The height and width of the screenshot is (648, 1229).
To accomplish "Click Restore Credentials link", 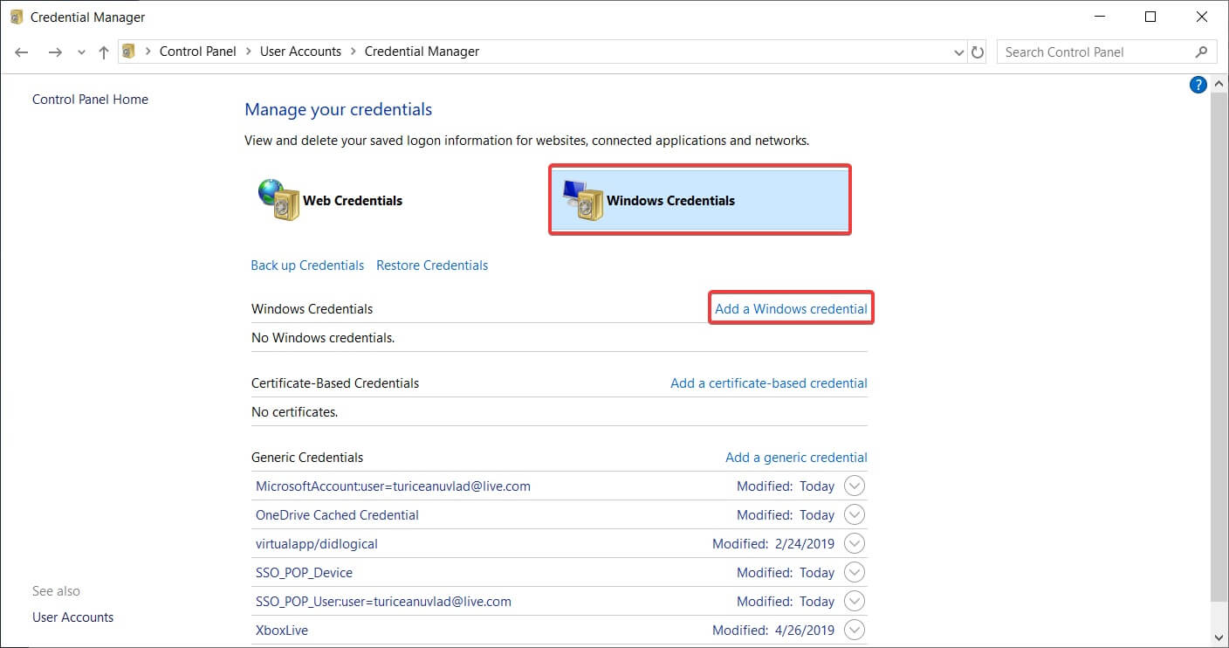I will point(432,265).
